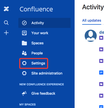Click the Your work inbox icon

coord(24,33)
